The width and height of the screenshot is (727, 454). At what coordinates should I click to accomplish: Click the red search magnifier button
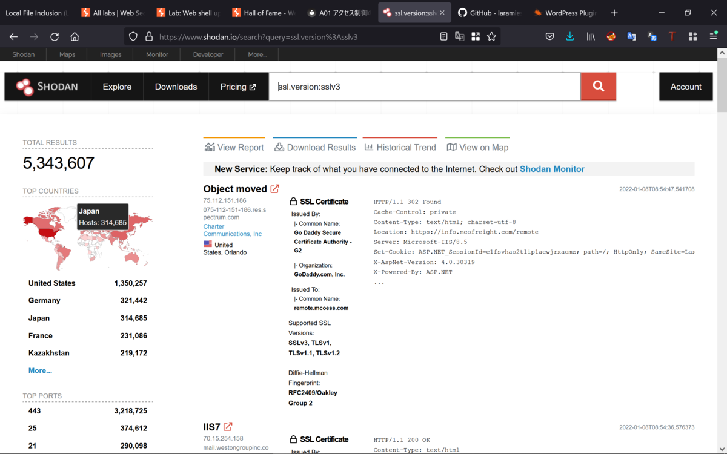pos(599,87)
